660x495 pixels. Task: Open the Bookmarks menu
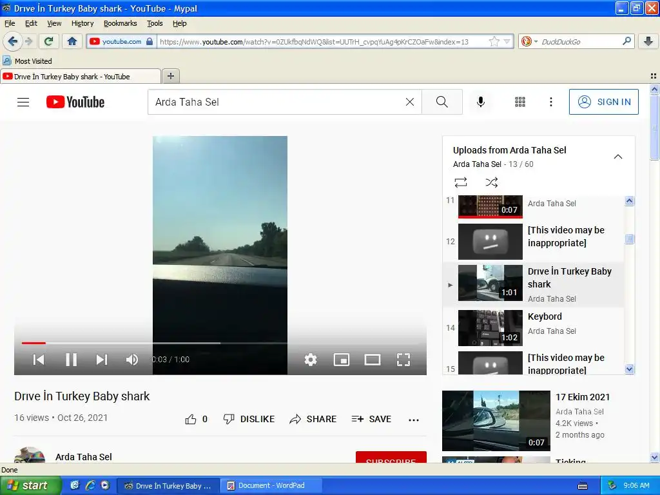tap(121, 23)
